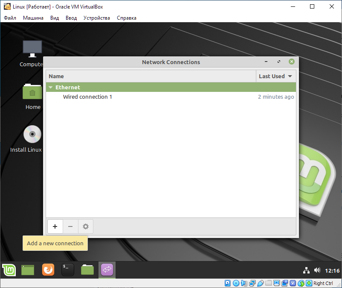342x288 pixels.
Task: Open the Вид menu
Action: coord(55,18)
